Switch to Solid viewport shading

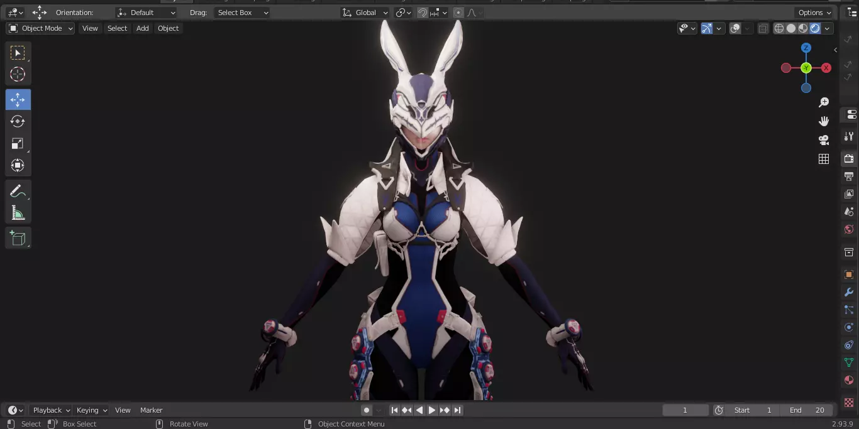tap(791, 28)
